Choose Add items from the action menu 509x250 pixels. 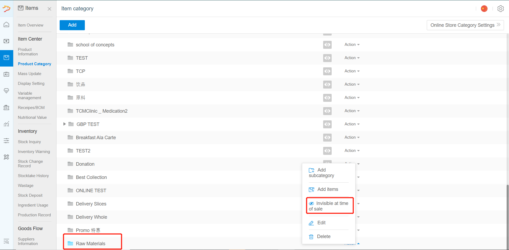pyautogui.click(x=328, y=189)
